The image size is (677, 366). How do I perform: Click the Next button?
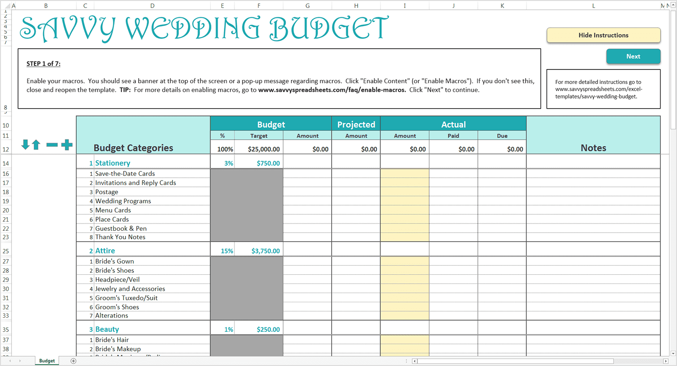[x=633, y=56]
